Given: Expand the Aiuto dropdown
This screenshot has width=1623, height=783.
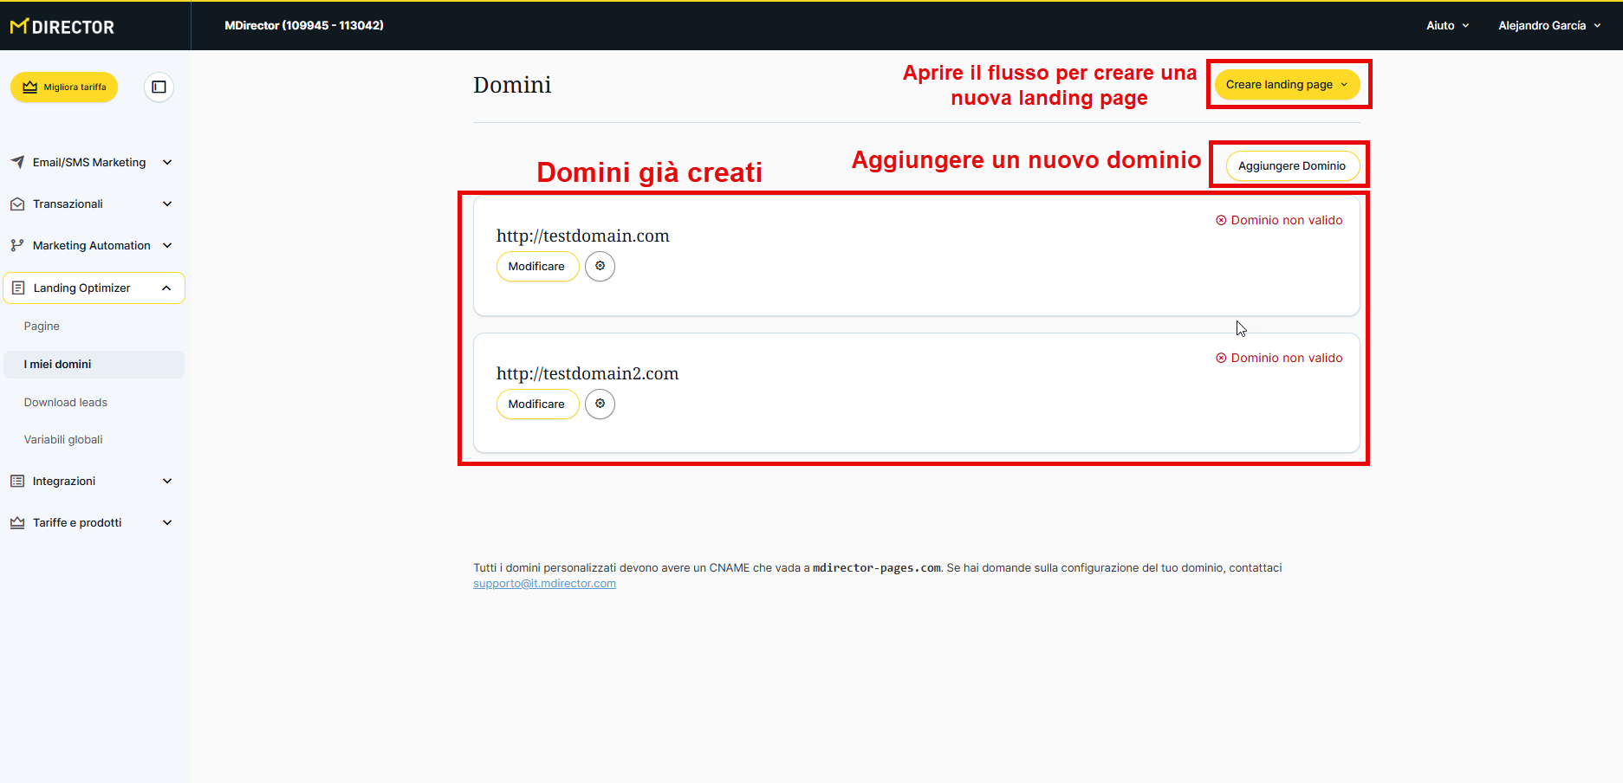Looking at the screenshot, I should point(1447,26).
